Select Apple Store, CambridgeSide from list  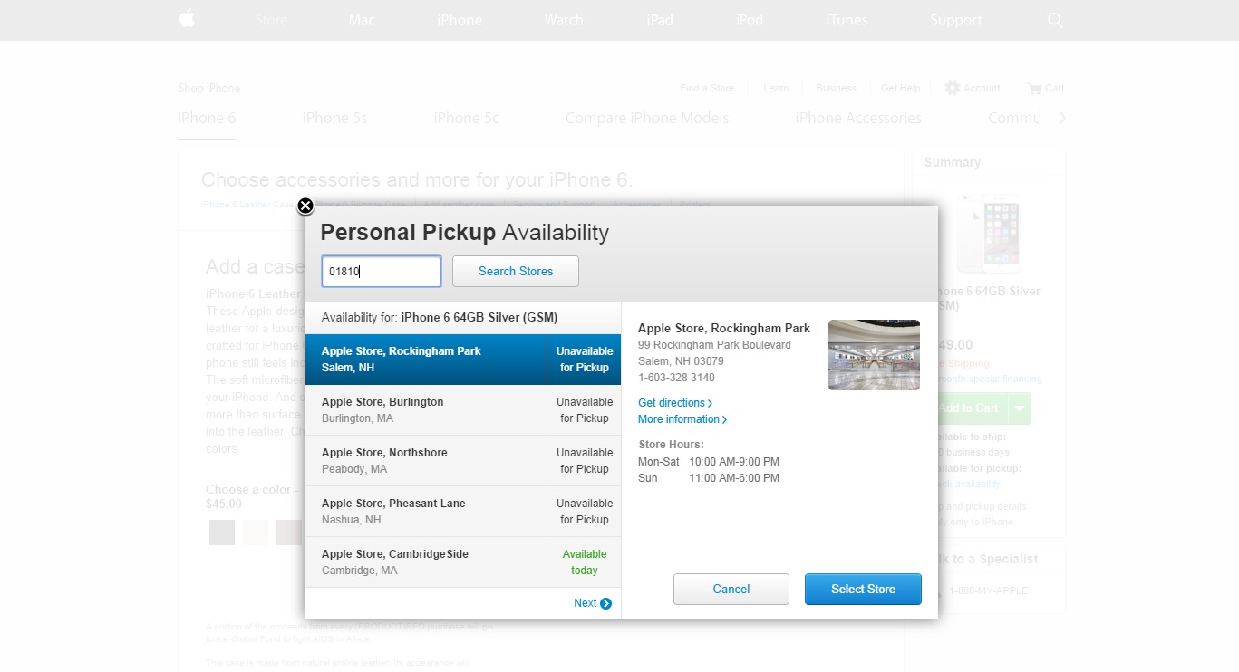tap(426, 562)
